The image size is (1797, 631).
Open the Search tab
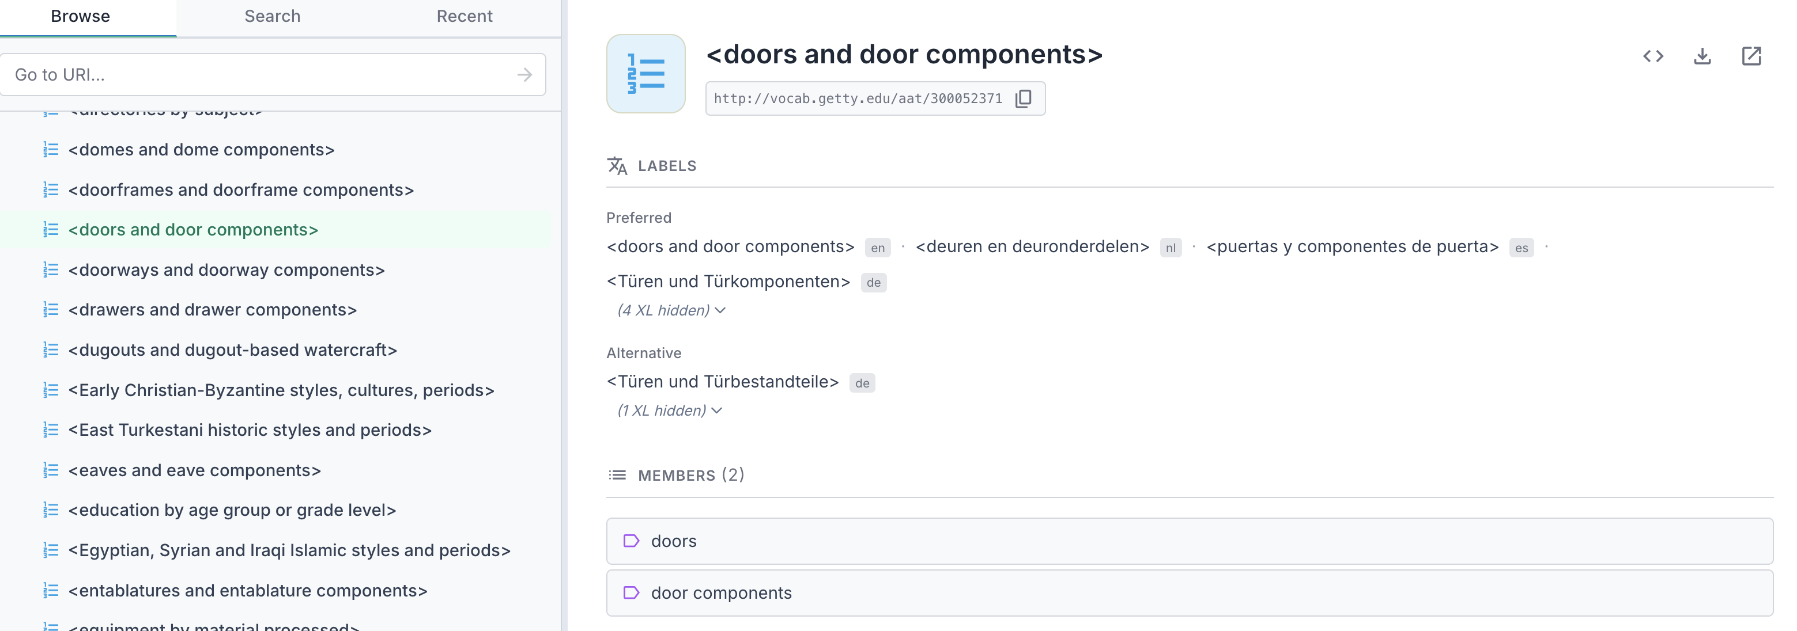tap(272, 16)
